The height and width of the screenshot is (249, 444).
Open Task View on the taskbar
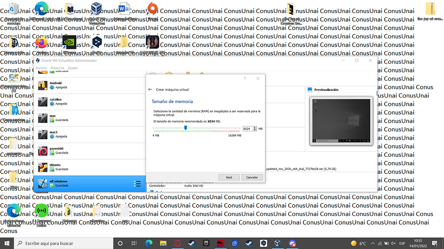point(134,244)
